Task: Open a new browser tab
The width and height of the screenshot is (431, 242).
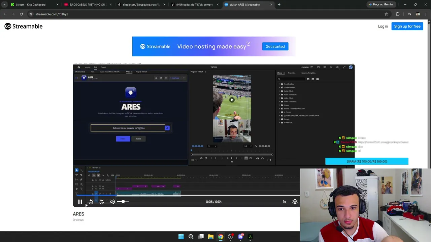Action: 279,5
